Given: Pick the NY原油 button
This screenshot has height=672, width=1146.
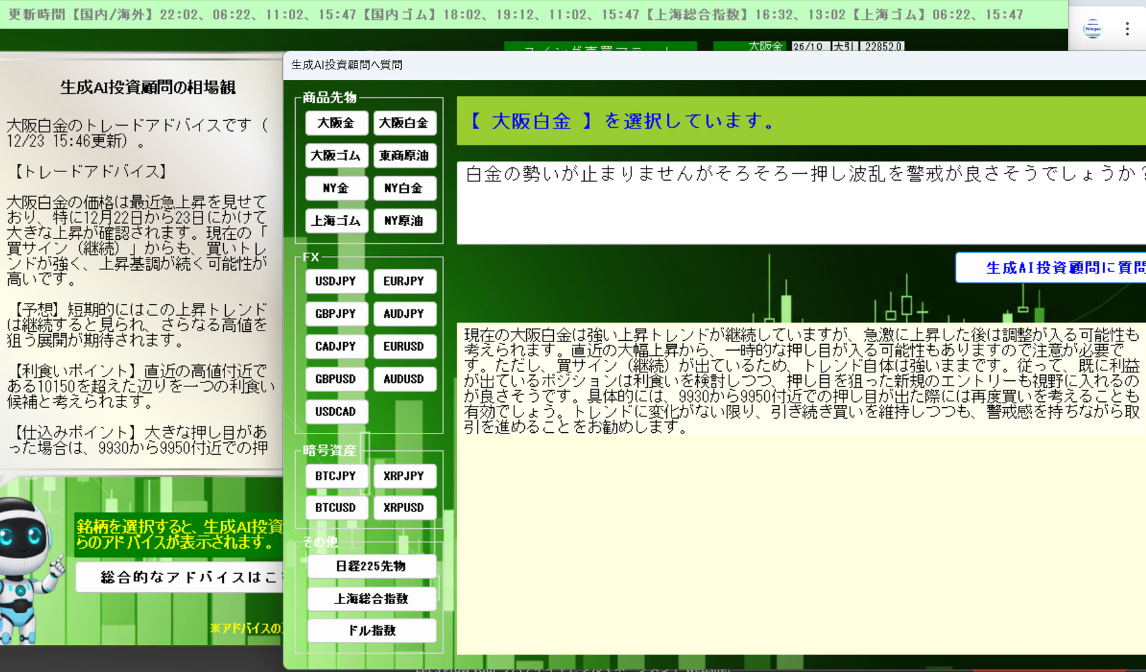Looking at the screenshot, I should (x=404, y=220).
